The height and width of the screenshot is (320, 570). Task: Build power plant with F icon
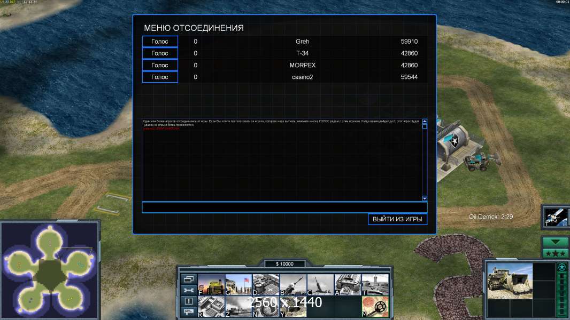[x=211, y=284]
